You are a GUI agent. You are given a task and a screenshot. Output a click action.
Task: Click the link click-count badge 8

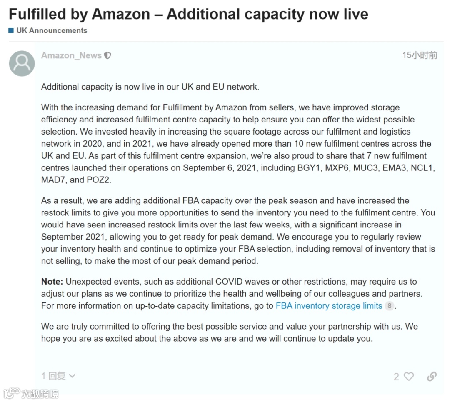click(x=389, y=306)
